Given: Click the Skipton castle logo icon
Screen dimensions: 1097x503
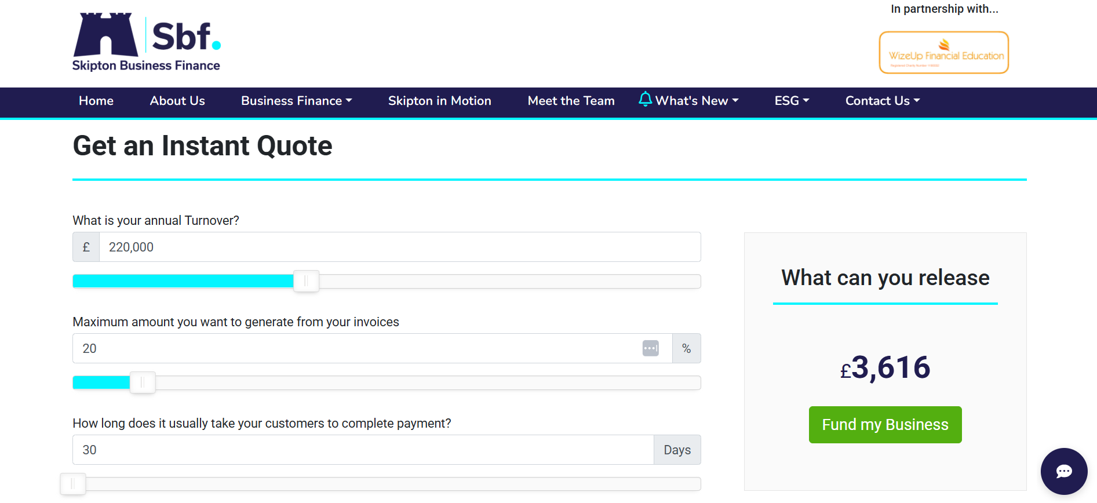Looking at the screenshot, I should coord(107,35).
